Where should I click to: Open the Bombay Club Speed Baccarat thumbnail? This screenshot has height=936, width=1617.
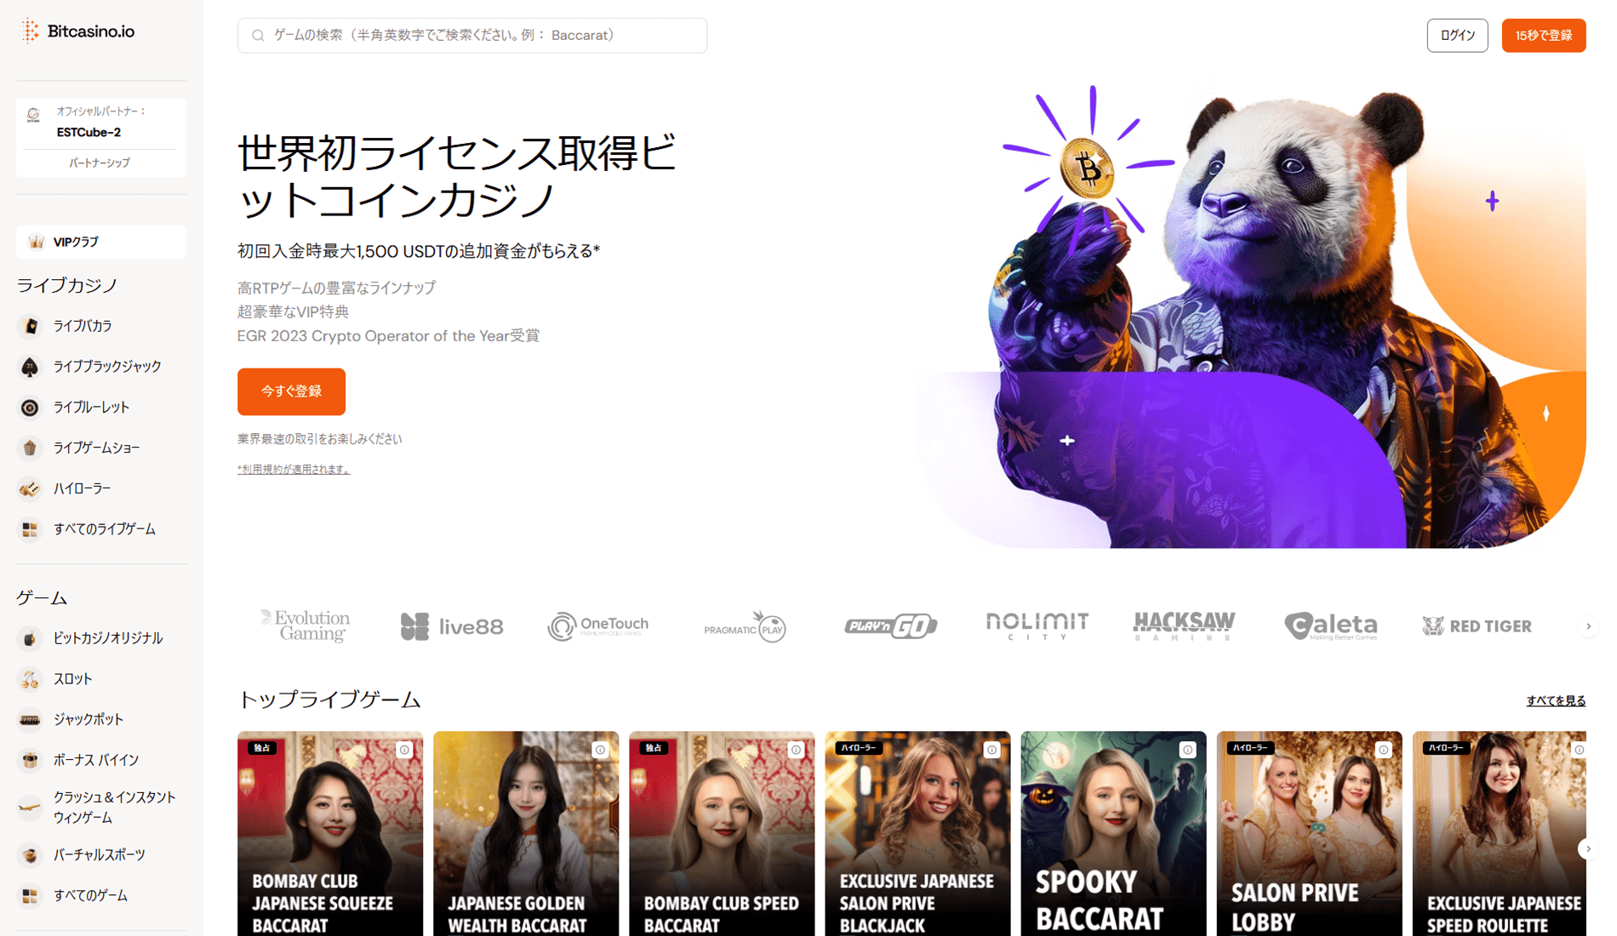722,834
